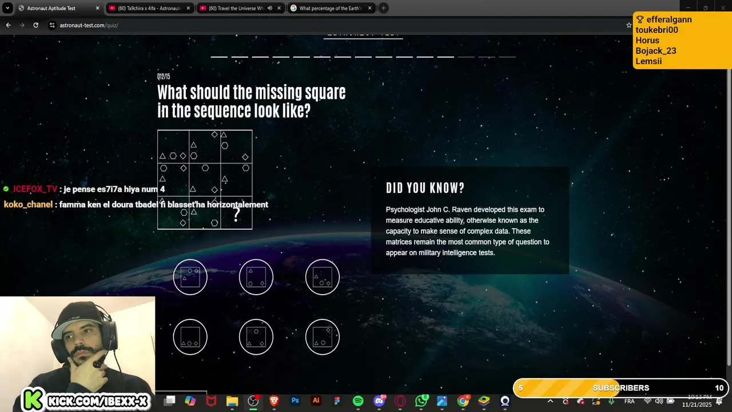Go back to previous page

(8, 25)
